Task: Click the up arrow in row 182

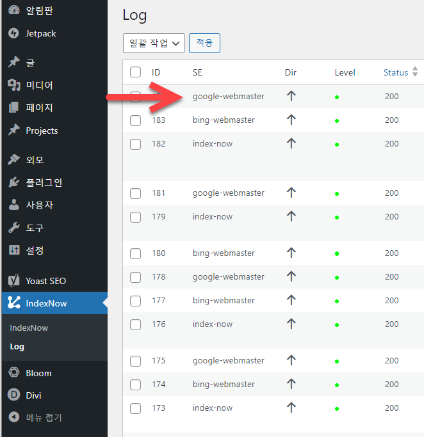Action: click(291, 143)
